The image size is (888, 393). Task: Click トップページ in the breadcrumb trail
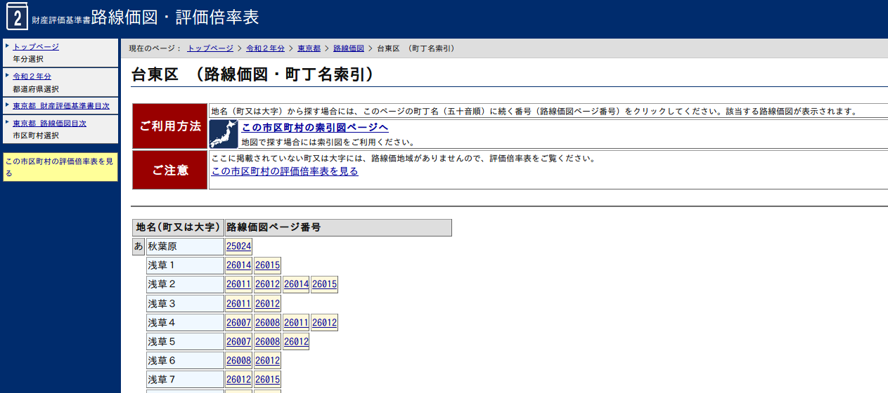pos(210,48)
